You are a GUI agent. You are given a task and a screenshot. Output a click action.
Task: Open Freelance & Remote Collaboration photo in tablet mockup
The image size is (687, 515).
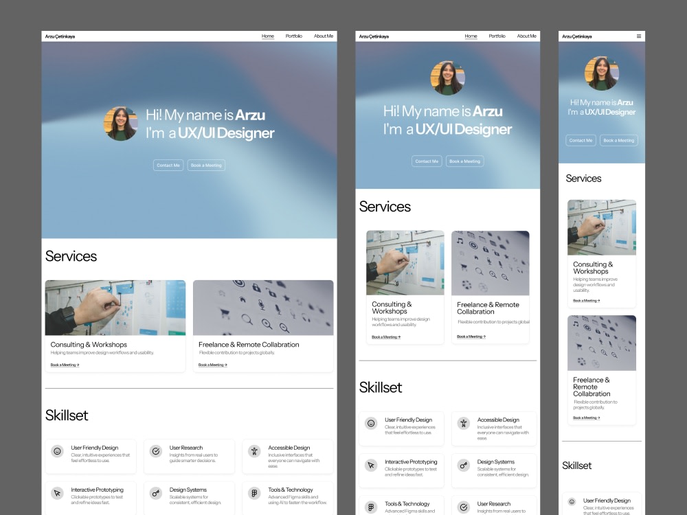click(491, 263)
